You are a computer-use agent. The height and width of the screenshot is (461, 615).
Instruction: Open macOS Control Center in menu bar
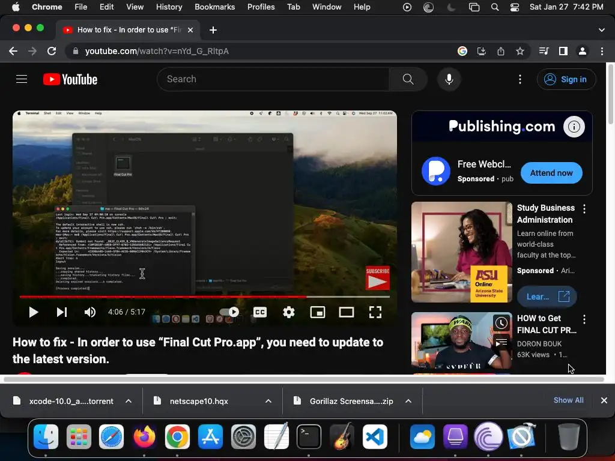coord(515,7)
